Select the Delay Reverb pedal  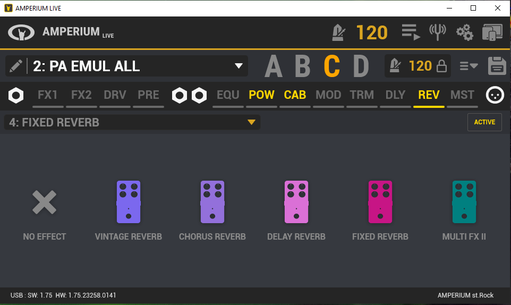(296, 202)
